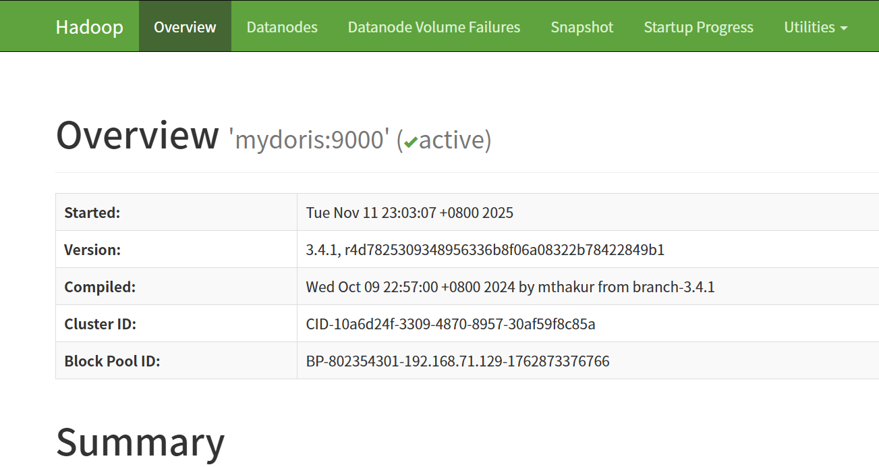Switch to the Snapshot tab
The image size is (879, 467).
click(x=582, y=27)
